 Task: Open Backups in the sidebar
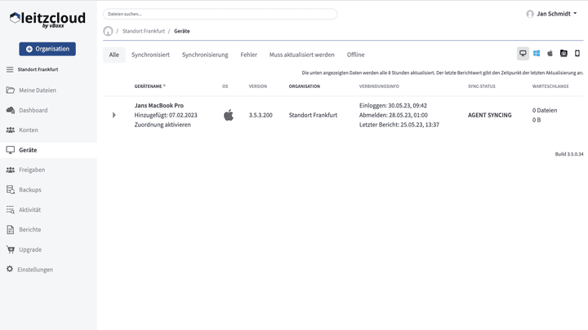tap(30, 190)
